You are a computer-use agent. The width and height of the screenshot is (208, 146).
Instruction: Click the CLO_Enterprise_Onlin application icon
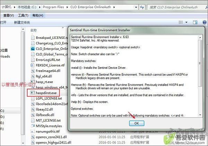point(33,49)
